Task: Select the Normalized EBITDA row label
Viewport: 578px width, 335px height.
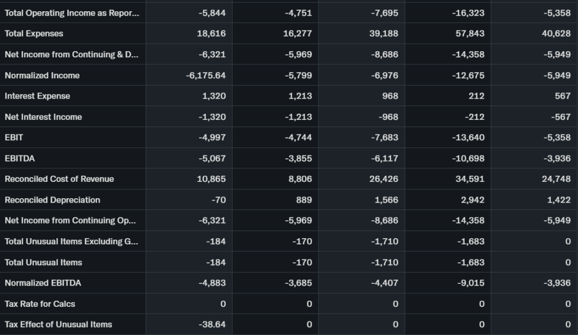Action: point(43,283)
